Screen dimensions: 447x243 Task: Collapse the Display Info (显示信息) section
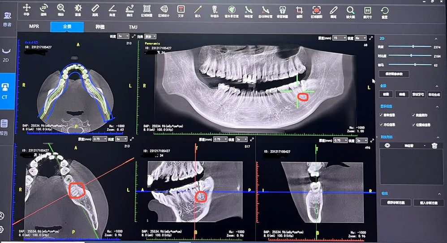tap(437, 107)
